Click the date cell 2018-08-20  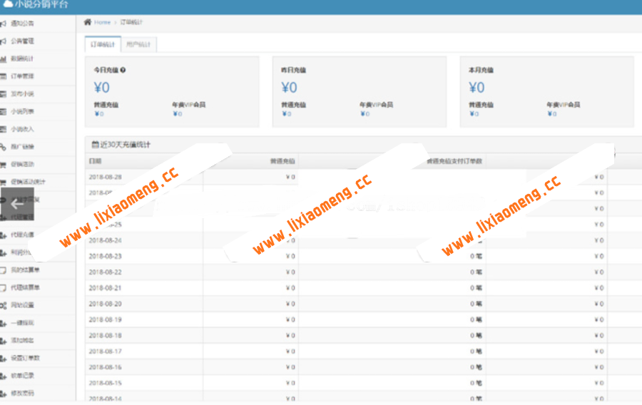[x=106, y=304]
